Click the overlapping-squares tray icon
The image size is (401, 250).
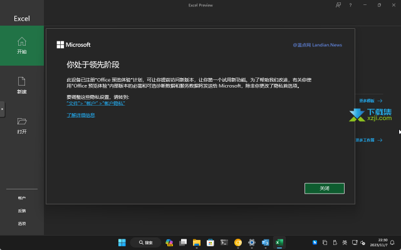click(325, 242)
